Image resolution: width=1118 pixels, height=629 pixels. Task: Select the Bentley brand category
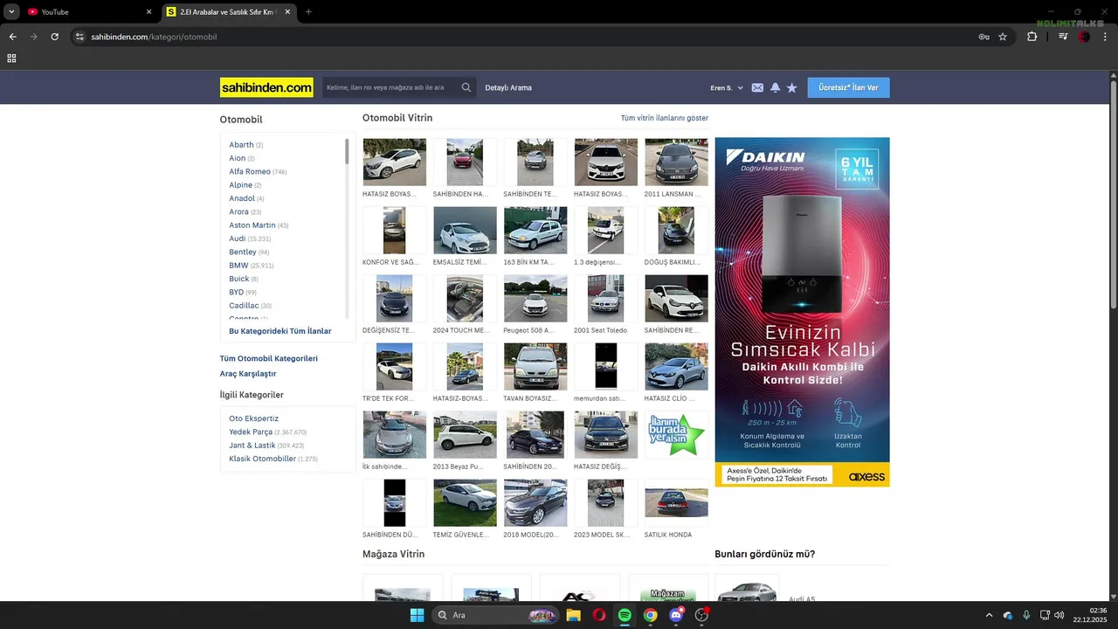[x=243, y=252]
